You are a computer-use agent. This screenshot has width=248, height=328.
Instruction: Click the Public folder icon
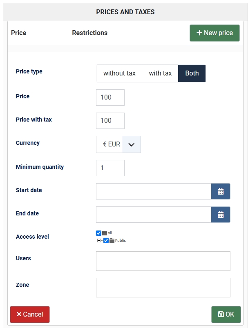point(112,241)
